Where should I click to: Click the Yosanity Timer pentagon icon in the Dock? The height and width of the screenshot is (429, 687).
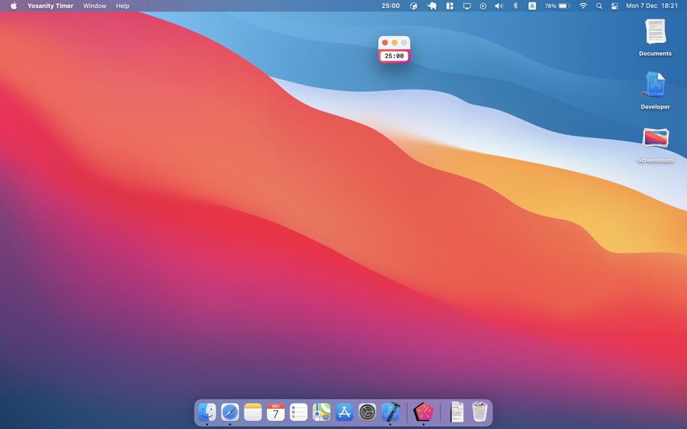423,412
